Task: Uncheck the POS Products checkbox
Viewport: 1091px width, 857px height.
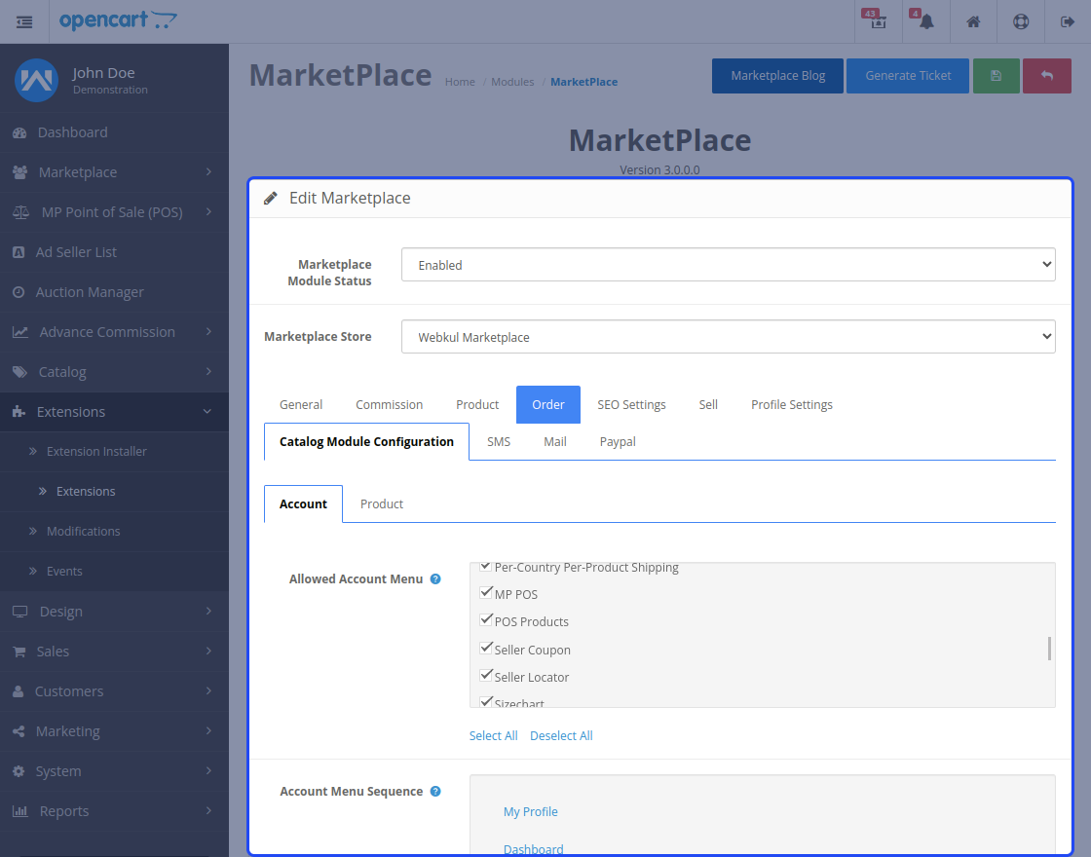Action: pyautogui.click(x=486, y=619)
